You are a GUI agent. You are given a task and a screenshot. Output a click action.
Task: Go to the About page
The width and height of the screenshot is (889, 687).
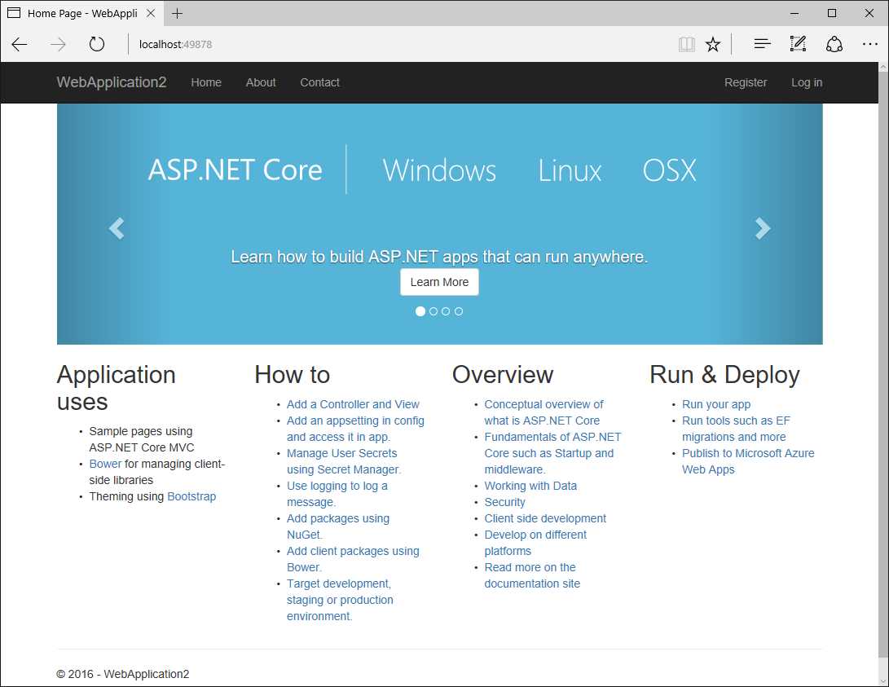[261, 82]
